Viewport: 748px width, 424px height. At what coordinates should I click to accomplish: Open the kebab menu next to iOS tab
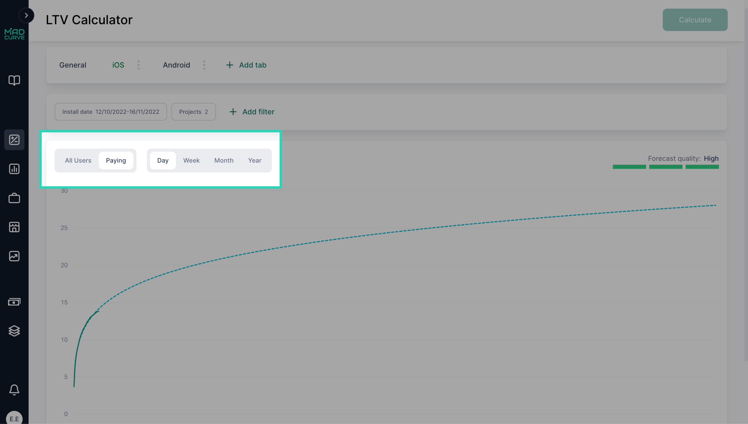138,65
